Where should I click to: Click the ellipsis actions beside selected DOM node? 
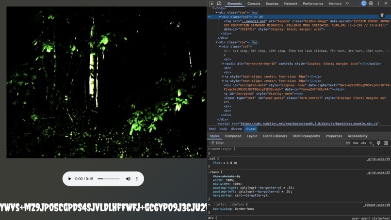click(x=210, y=17)
